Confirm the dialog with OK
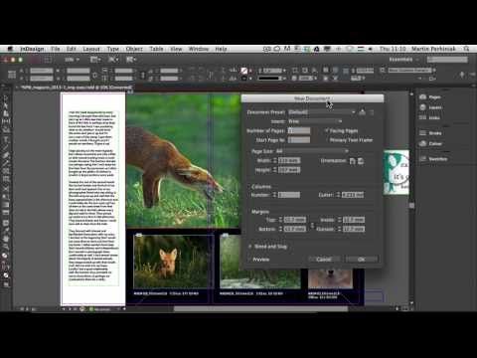The width and height of the screenshot is (477, 358). click(362, 260)
